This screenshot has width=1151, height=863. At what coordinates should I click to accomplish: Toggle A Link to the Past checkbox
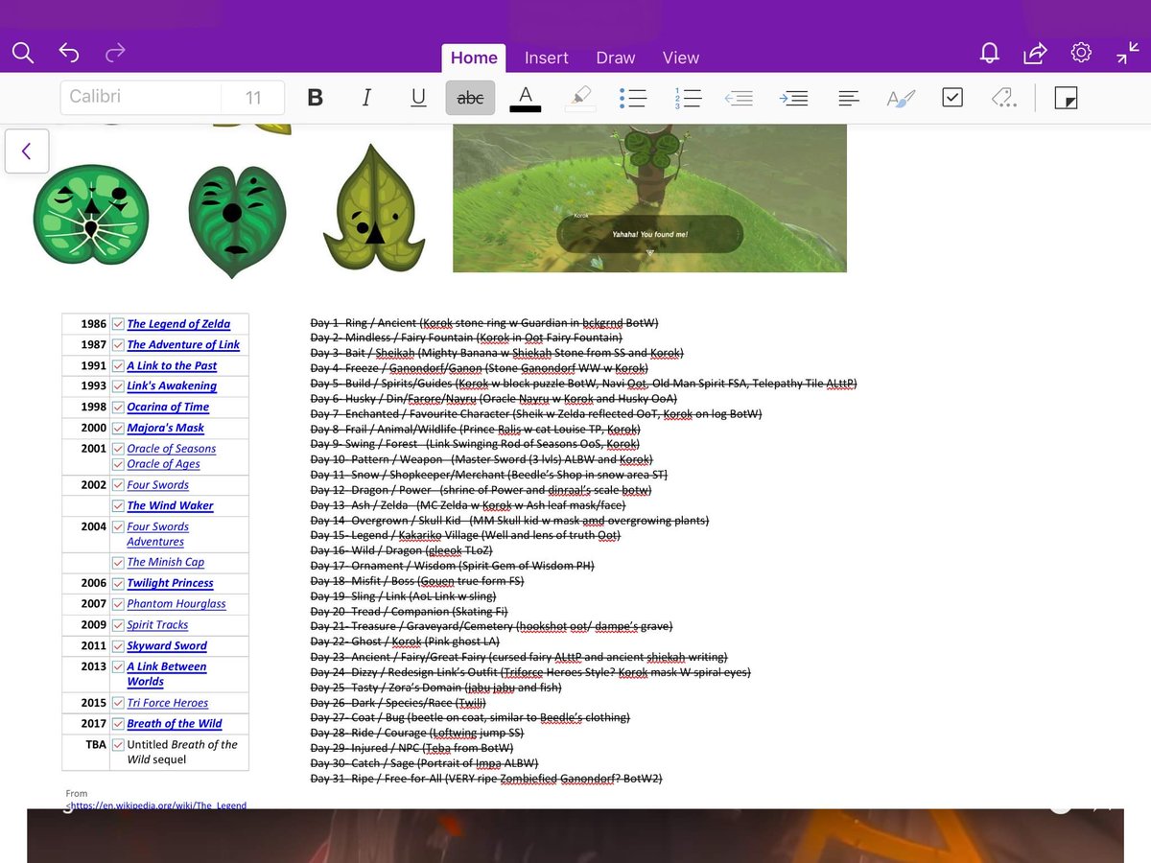point(118,365)
